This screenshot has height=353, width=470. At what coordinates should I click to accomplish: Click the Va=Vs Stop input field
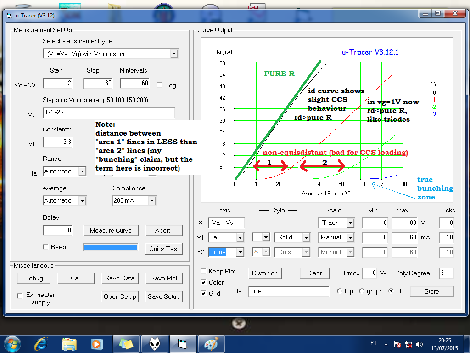[x=98, y=83]
